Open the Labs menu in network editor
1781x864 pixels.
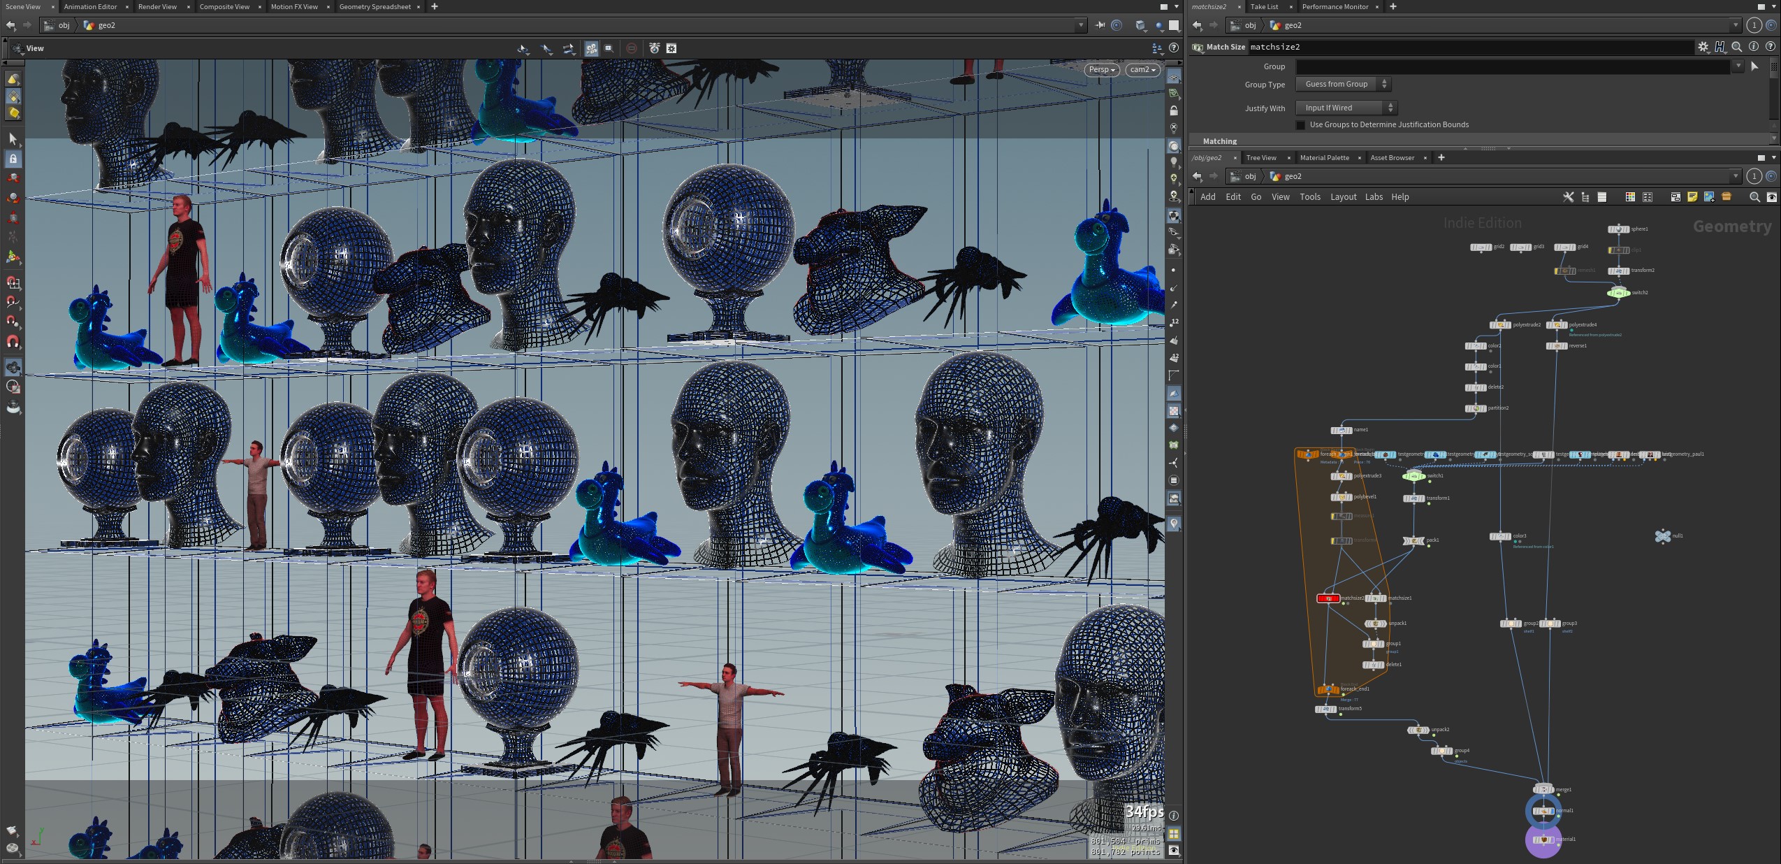(1374, 197)
